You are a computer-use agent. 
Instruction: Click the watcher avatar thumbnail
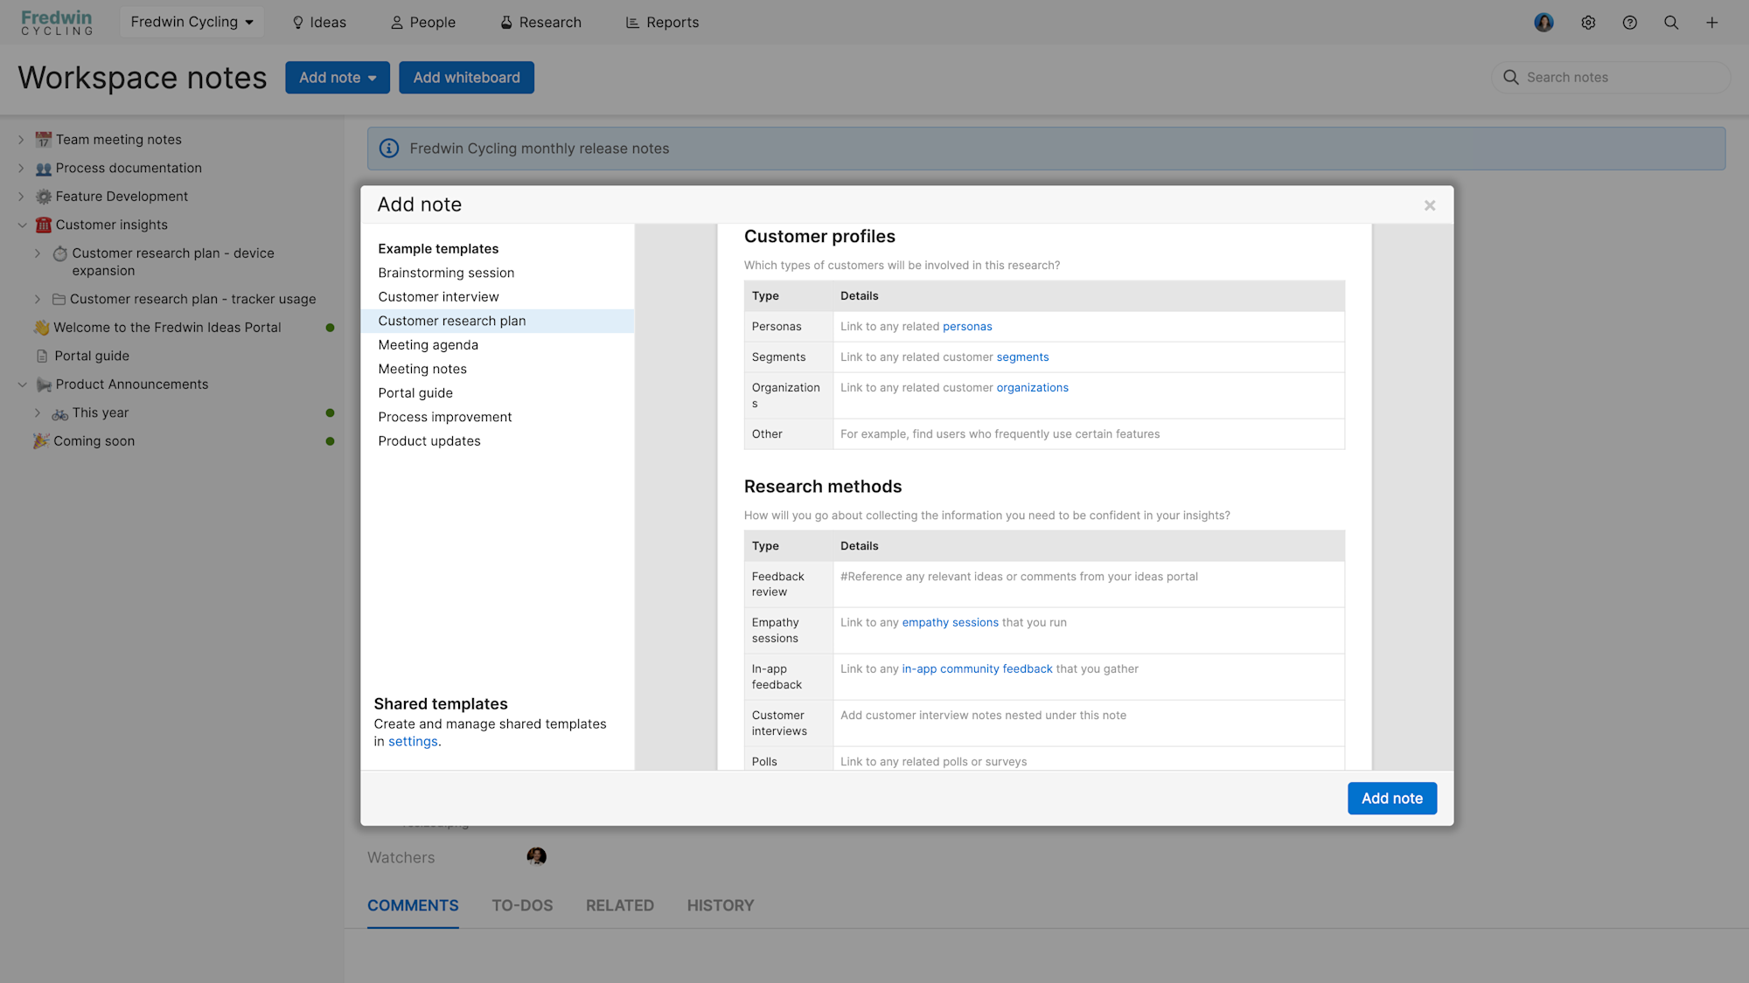point(536,856)
